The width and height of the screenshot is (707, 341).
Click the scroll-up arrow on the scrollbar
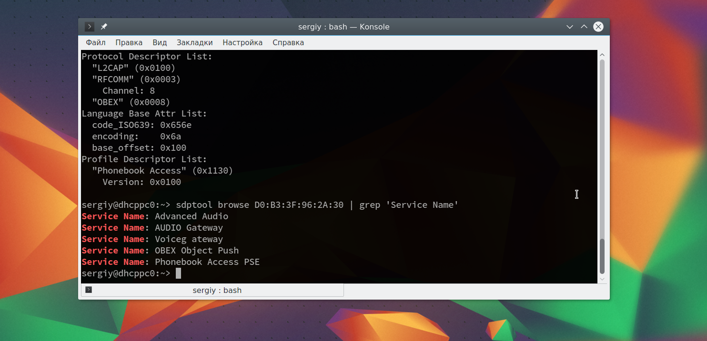602,54
